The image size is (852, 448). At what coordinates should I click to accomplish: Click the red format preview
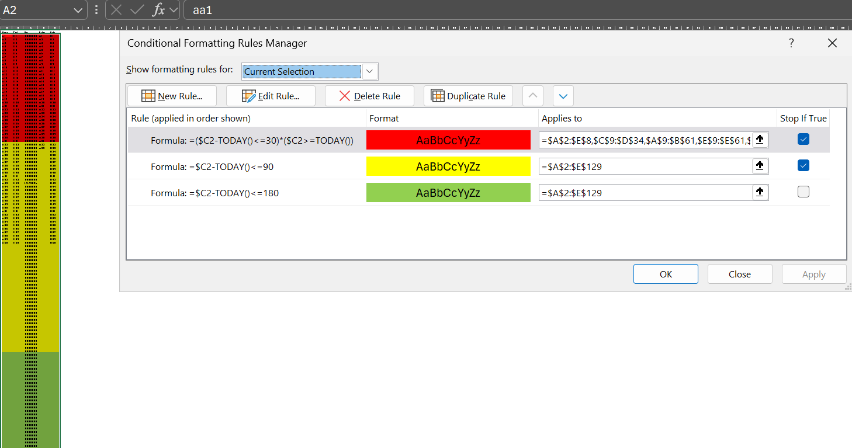[x=448, y=140]
